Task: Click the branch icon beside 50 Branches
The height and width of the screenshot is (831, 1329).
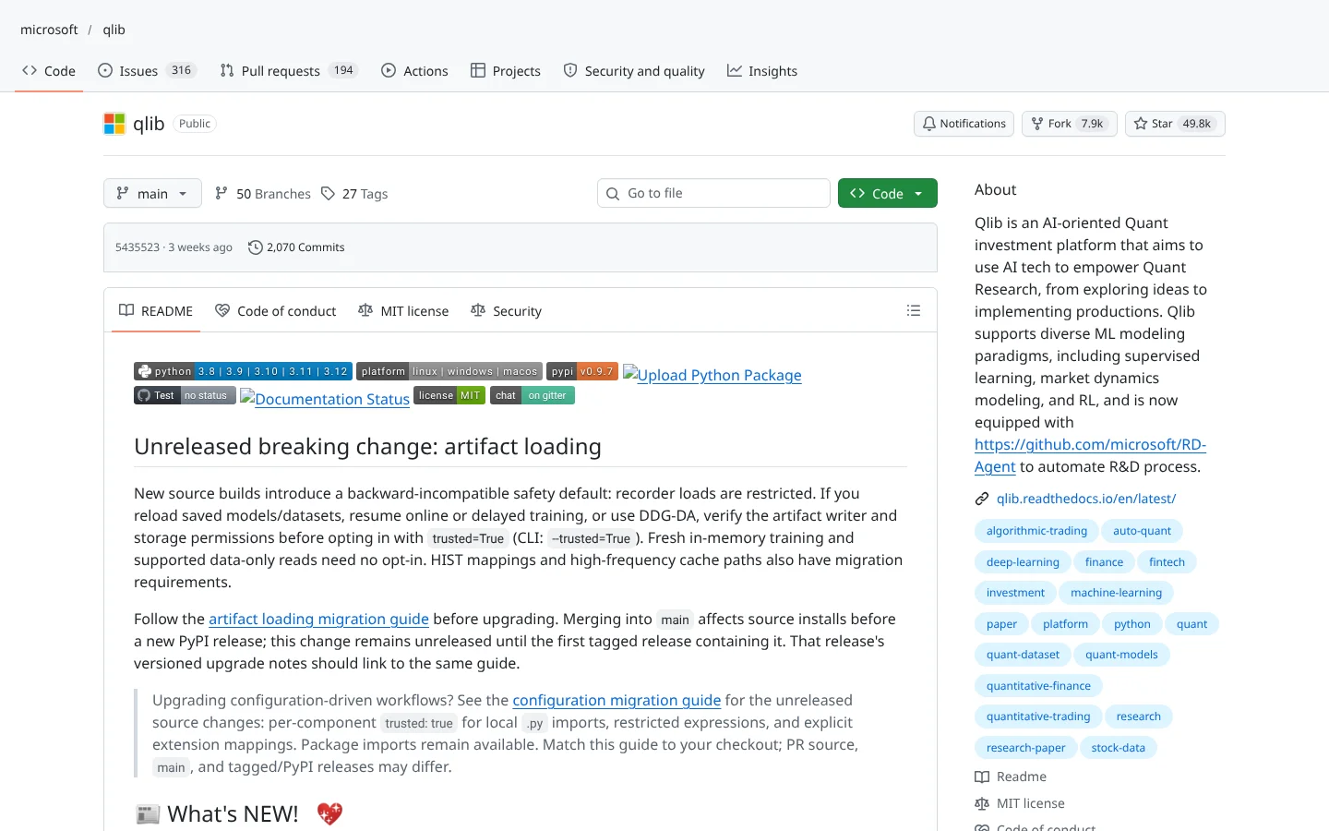Action: [221, 193]
